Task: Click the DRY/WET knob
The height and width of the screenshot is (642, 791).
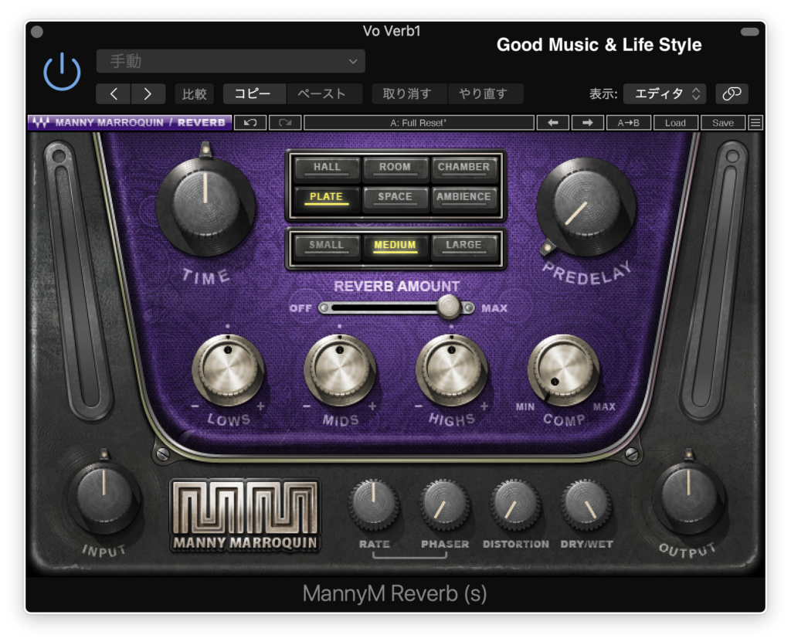Action: point(586,504)
